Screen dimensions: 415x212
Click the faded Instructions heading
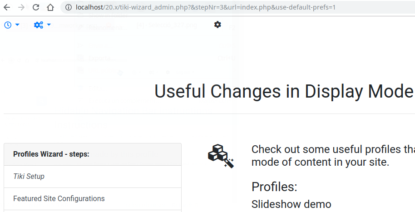80,125
